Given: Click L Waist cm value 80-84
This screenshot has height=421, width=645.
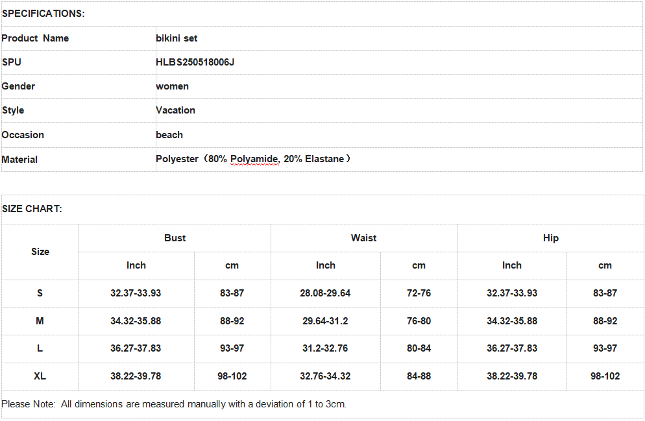Looking at the screenshot, I should pos(419,348).
